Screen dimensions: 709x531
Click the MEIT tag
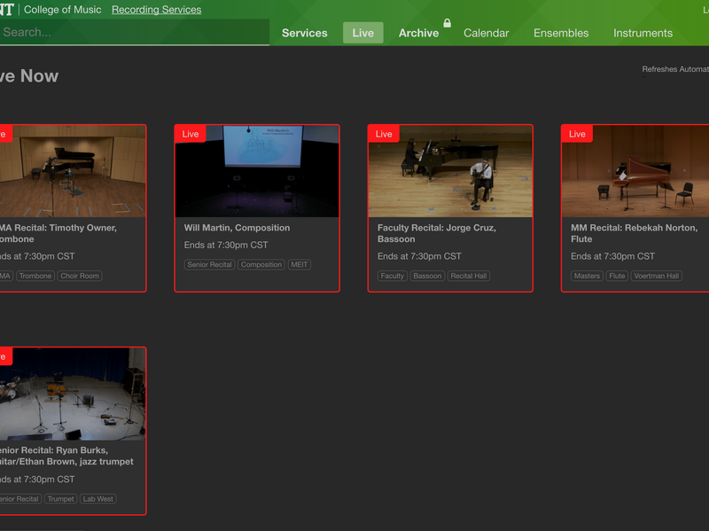coord(299,264)
